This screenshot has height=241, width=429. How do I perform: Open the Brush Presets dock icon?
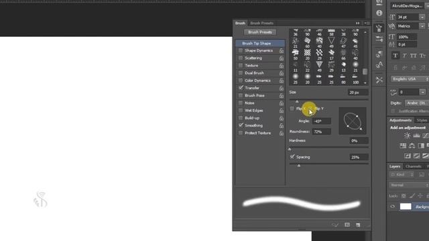point(379,39)
